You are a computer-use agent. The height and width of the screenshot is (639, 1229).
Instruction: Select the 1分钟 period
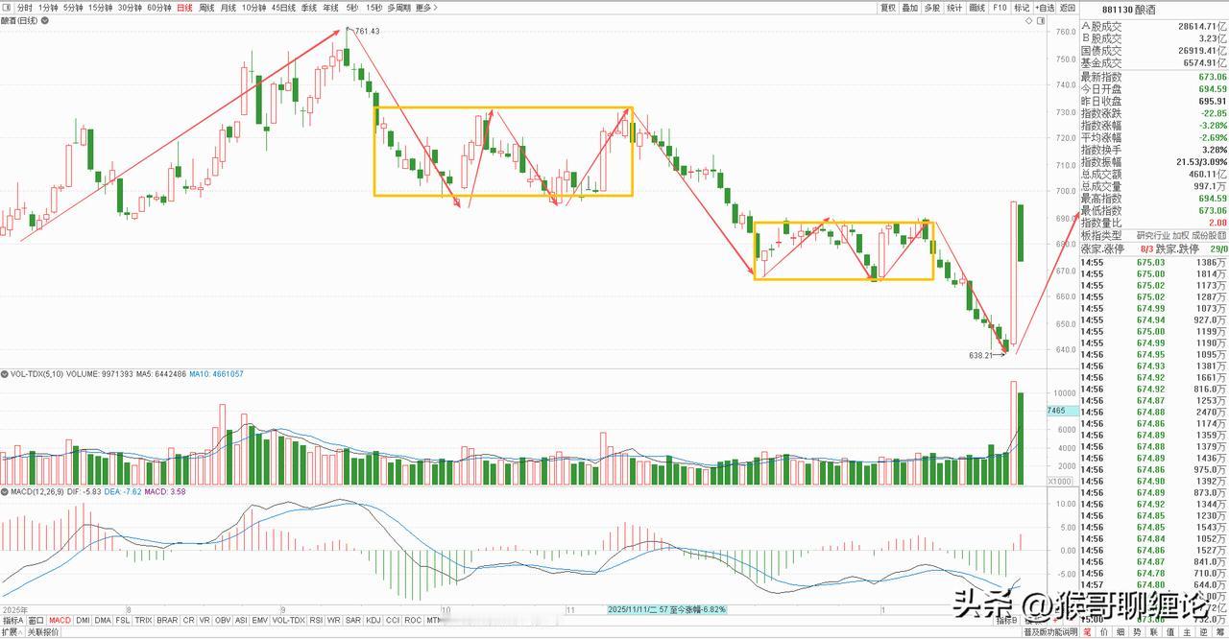click(x=48, y=8)
